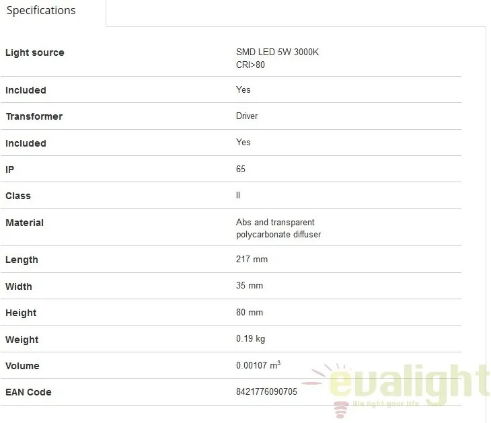The height and width of the screenshot is (423, 491).
Task: Select the Light source label
Action: click(x=35, y=52)
